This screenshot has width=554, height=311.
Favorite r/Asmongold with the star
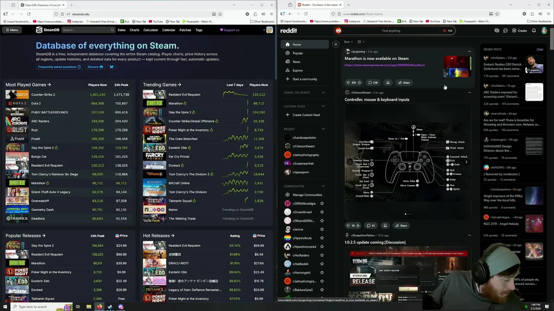point(322,273)
